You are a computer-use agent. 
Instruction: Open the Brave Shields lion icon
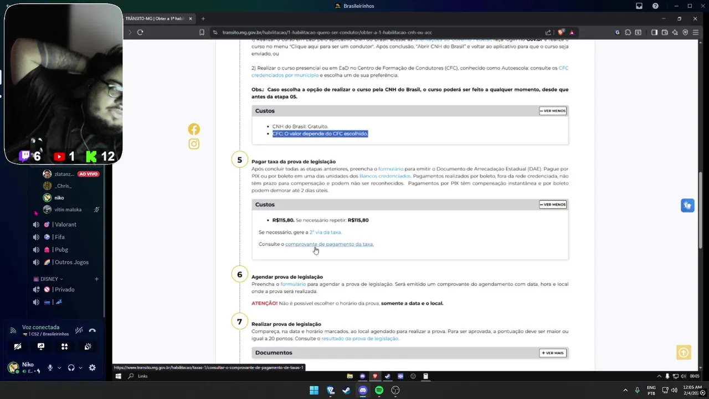[561, 32]
